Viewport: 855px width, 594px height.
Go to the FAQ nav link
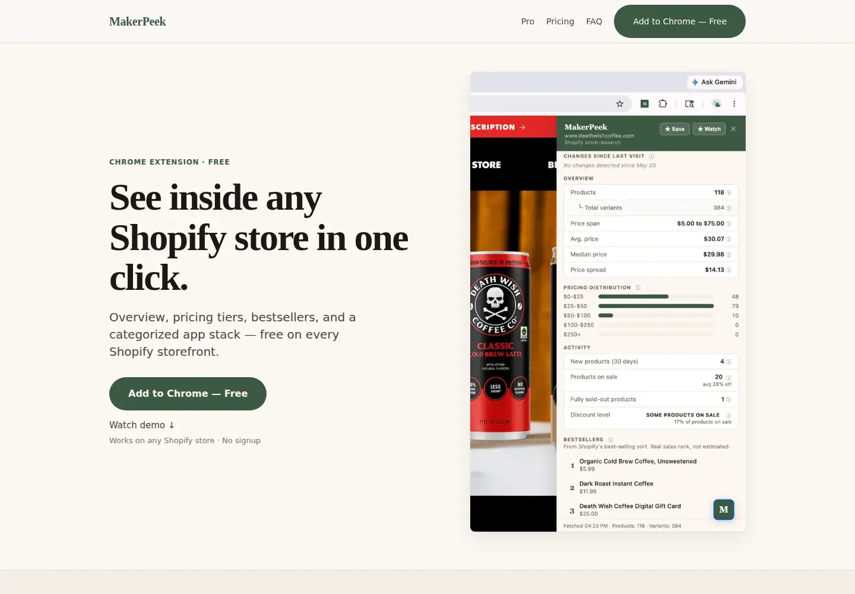coord(594,21)
